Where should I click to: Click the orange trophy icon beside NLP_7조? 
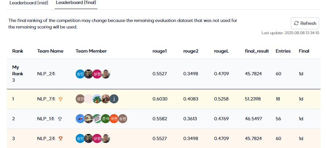pos(60,99)
